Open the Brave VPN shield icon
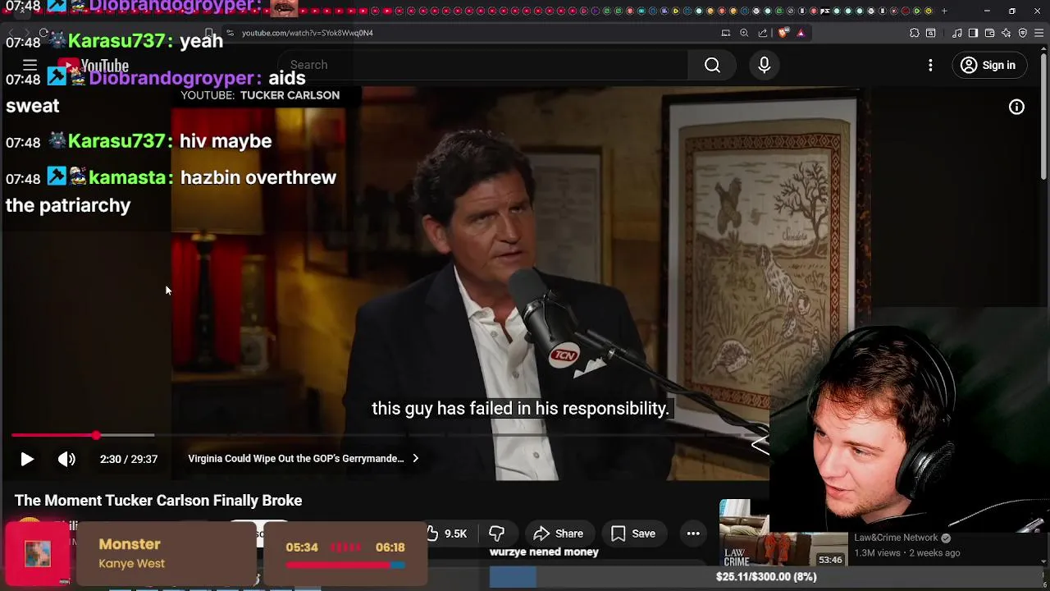Screen dimensions: 1050x591 point(1022,33)
